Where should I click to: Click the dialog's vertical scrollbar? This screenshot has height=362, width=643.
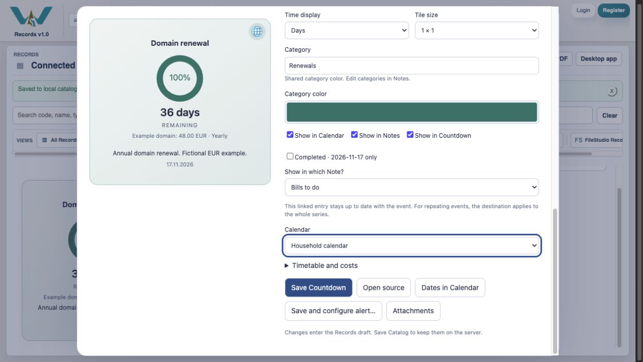pos(555,281)
